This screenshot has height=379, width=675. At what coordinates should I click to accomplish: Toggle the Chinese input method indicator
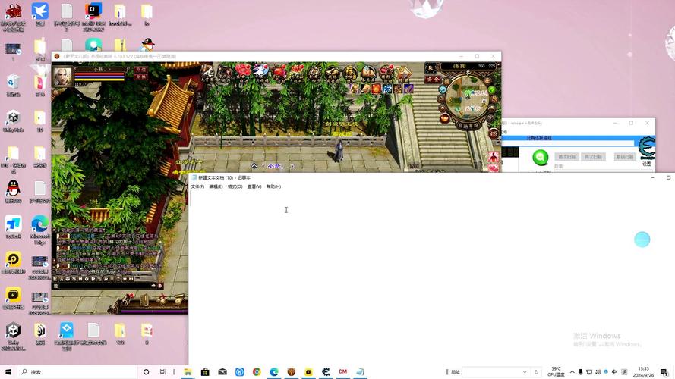click(613, 372)
